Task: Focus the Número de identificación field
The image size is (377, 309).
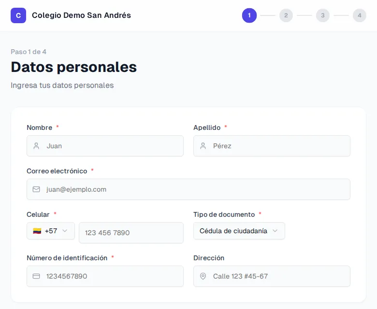Action: pyautogui.click(x=105, y=276)
